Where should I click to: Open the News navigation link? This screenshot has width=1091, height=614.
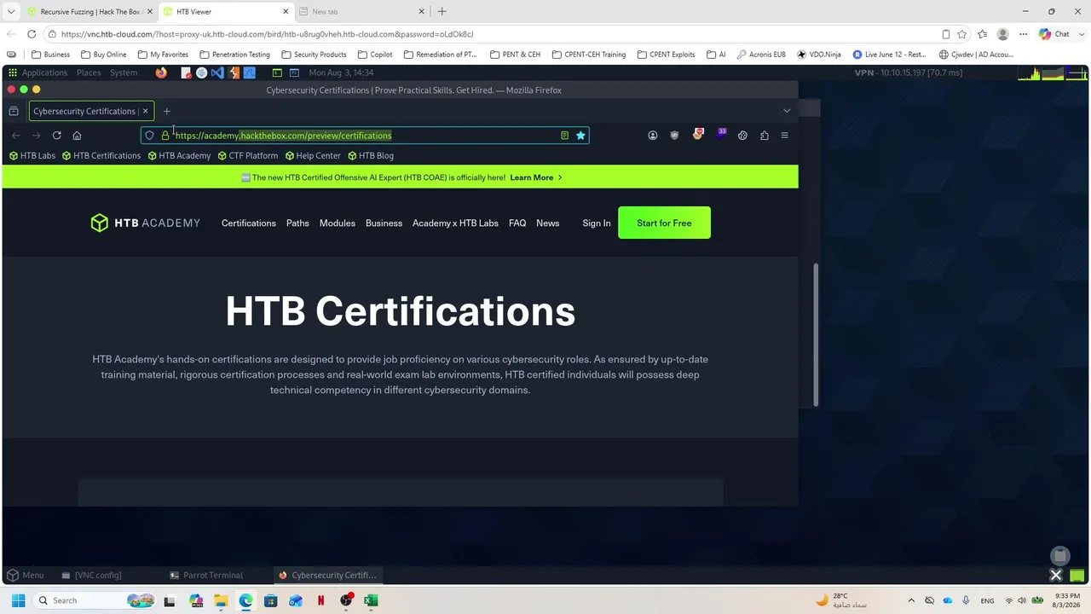coord(548,223)
